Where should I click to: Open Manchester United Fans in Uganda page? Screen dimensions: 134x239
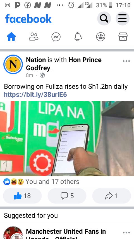[x=66, y=233]
